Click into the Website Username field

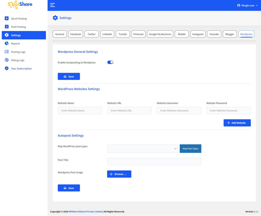point(179,111)
